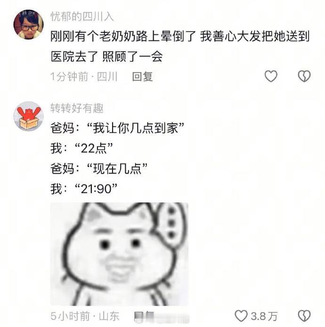
Task: Like the first comment about the old lady
Action: tap(271, 76)
